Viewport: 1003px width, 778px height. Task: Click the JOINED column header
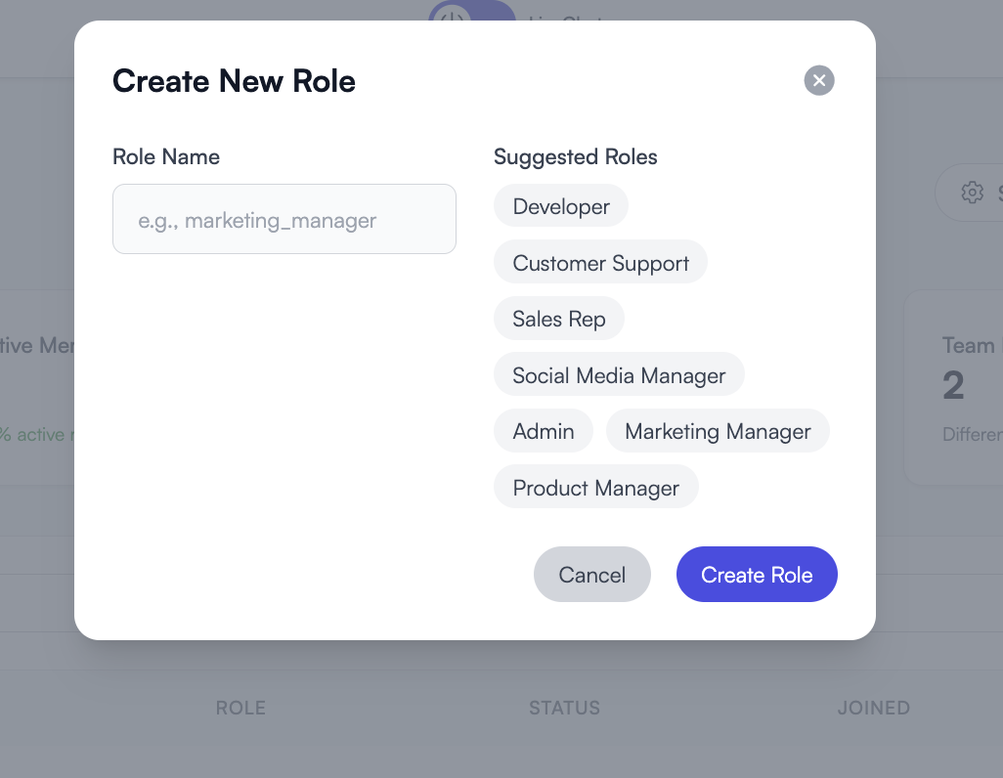click(874, 708)
